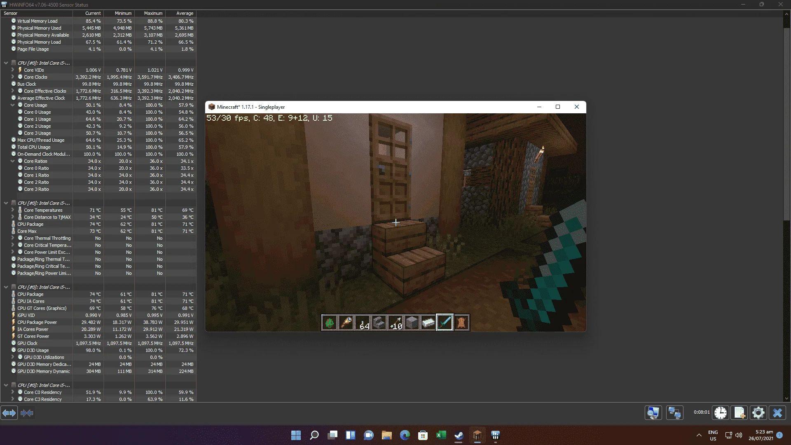Open the Windows Start menu
This screenshot has height=445, width=791.
296,435
